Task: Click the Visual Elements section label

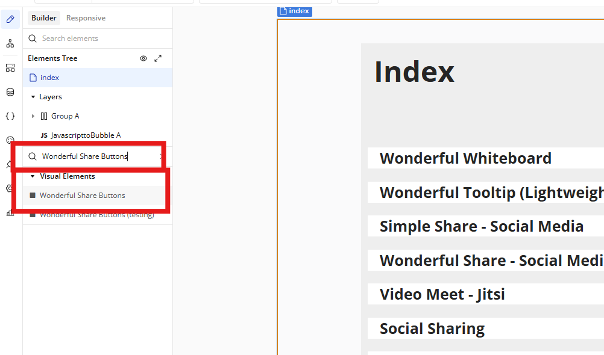Action: coord(68,176)
